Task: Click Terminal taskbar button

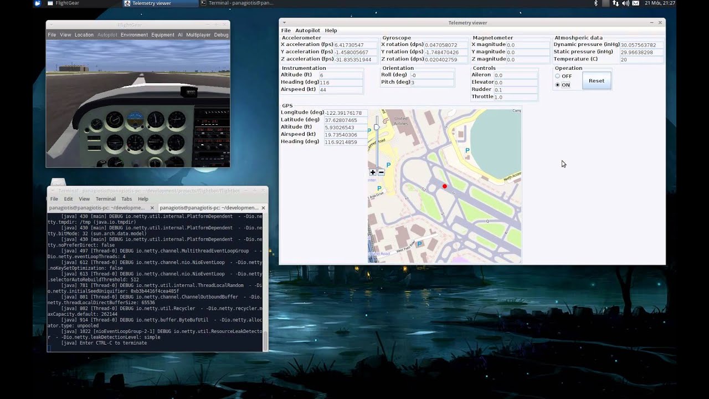Action: (237, 3)
